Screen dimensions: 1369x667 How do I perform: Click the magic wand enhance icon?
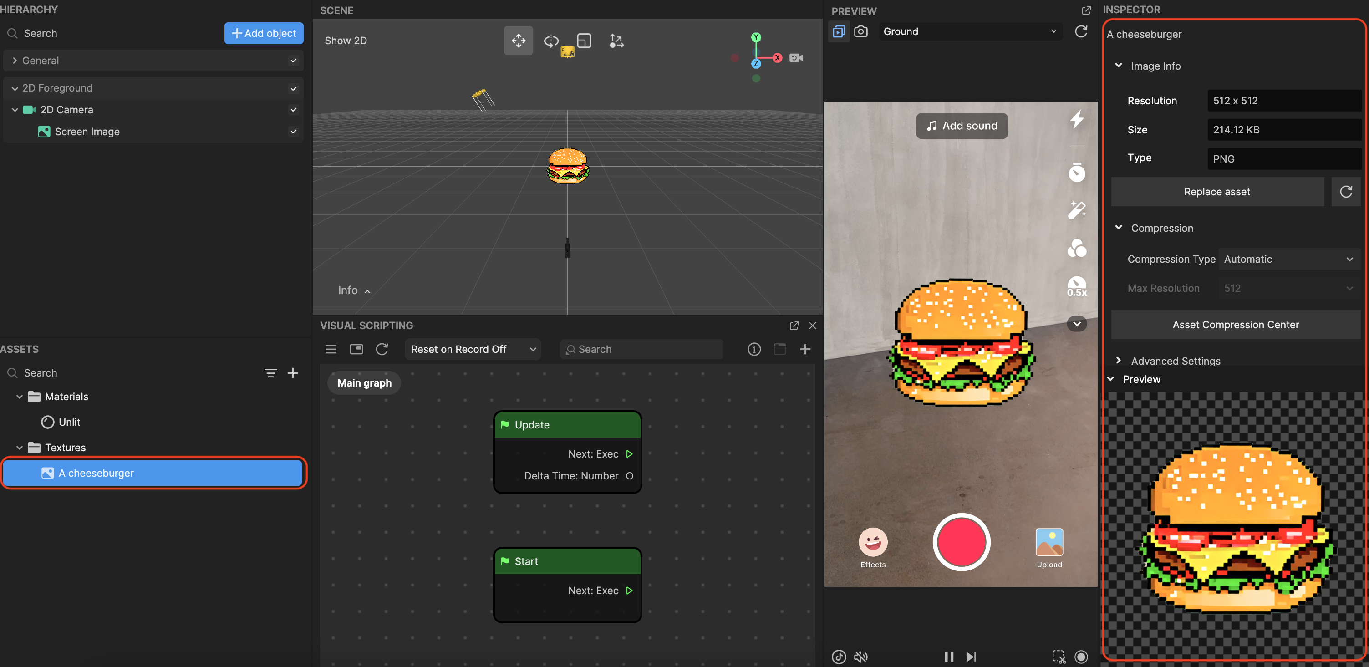(1077, 210)
